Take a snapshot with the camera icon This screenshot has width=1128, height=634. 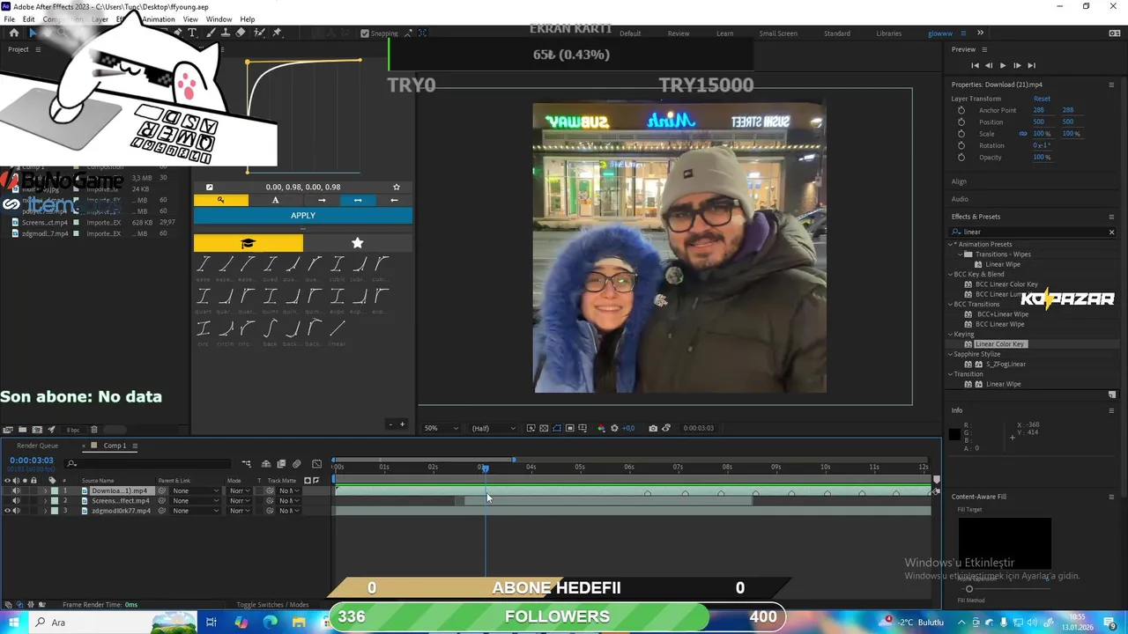pyautogui.click(x=653, y=428)
